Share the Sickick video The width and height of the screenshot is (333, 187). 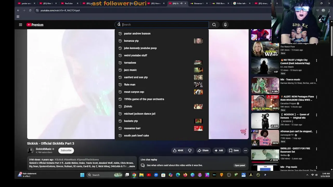pyautogui.click(x=203, y=150)
